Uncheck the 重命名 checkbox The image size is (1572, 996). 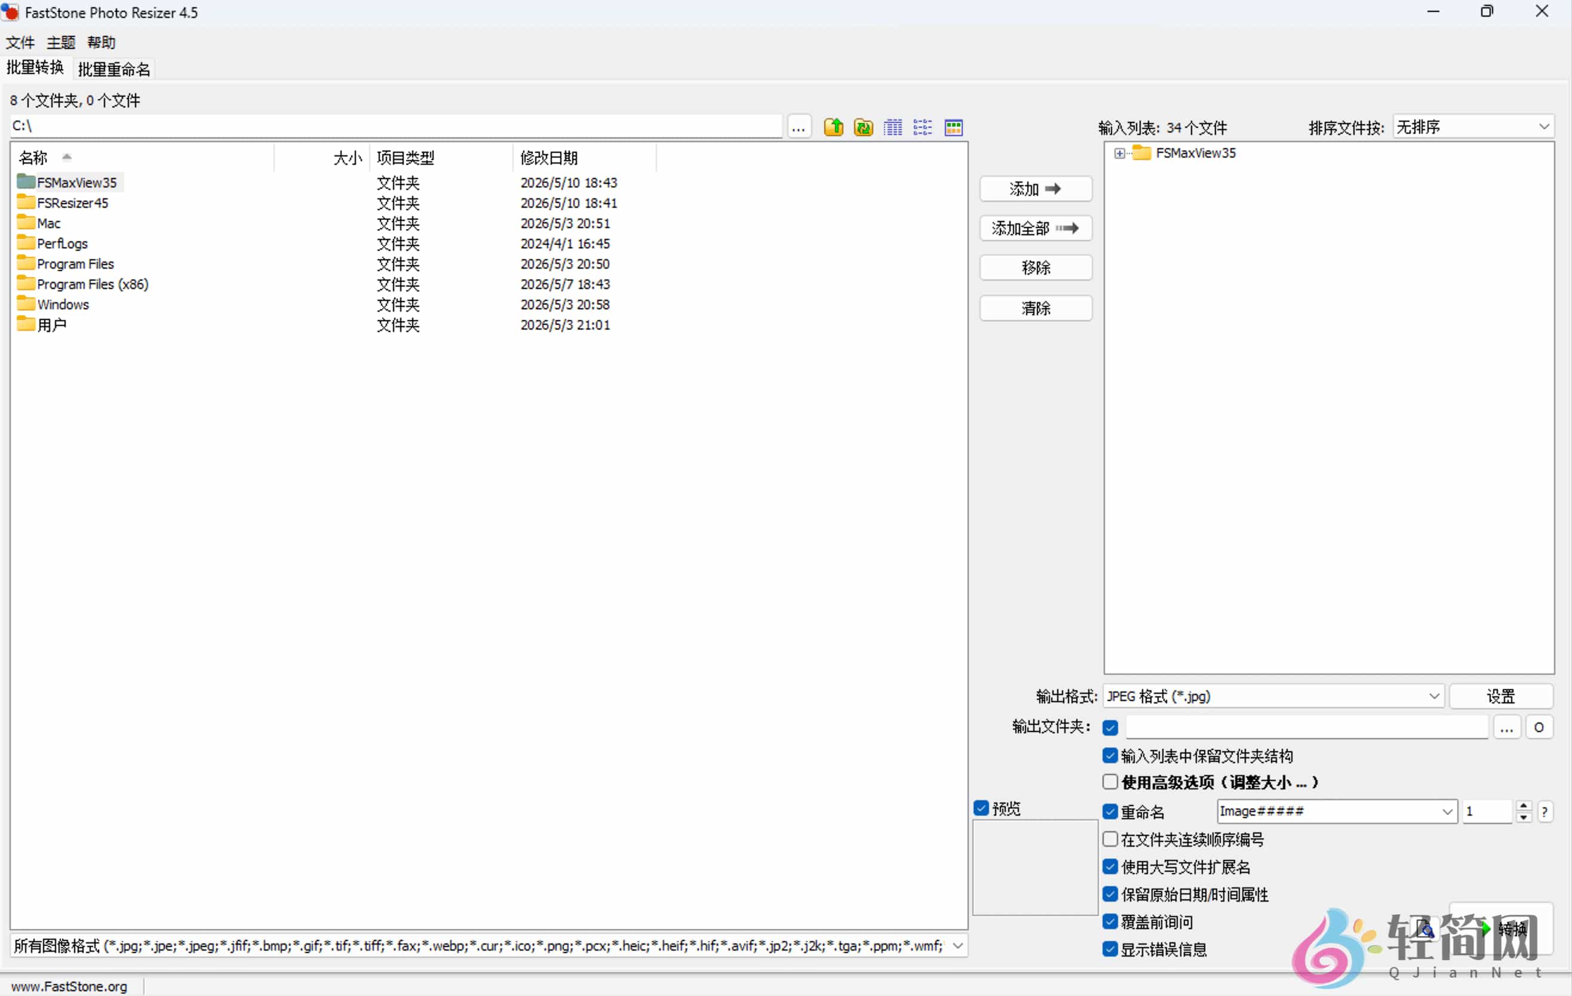tap(1110, 811)
